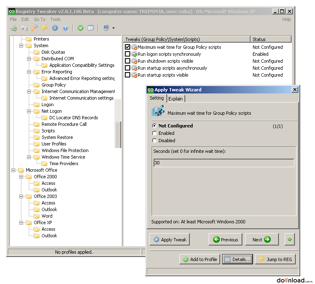Collapse the Internet Communication Management node
Screen dimensions: 315x284
[x=29, y=92]
